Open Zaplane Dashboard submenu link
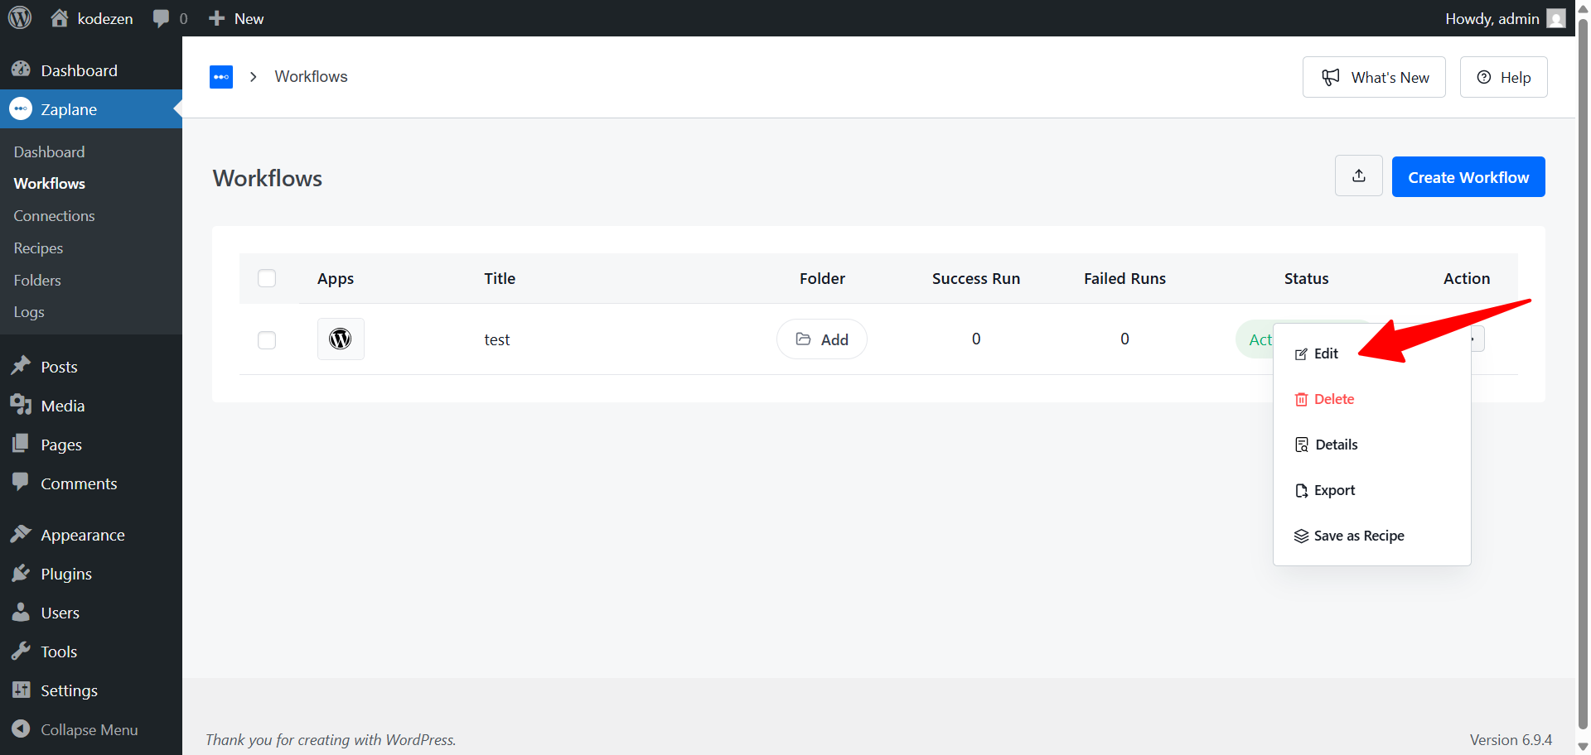The width and height of the screenshot is (1591, 755). click(x=49, y=151)
